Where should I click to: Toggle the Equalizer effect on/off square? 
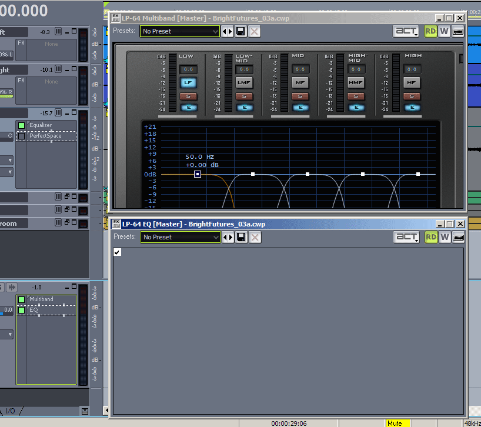pos(22,125)
